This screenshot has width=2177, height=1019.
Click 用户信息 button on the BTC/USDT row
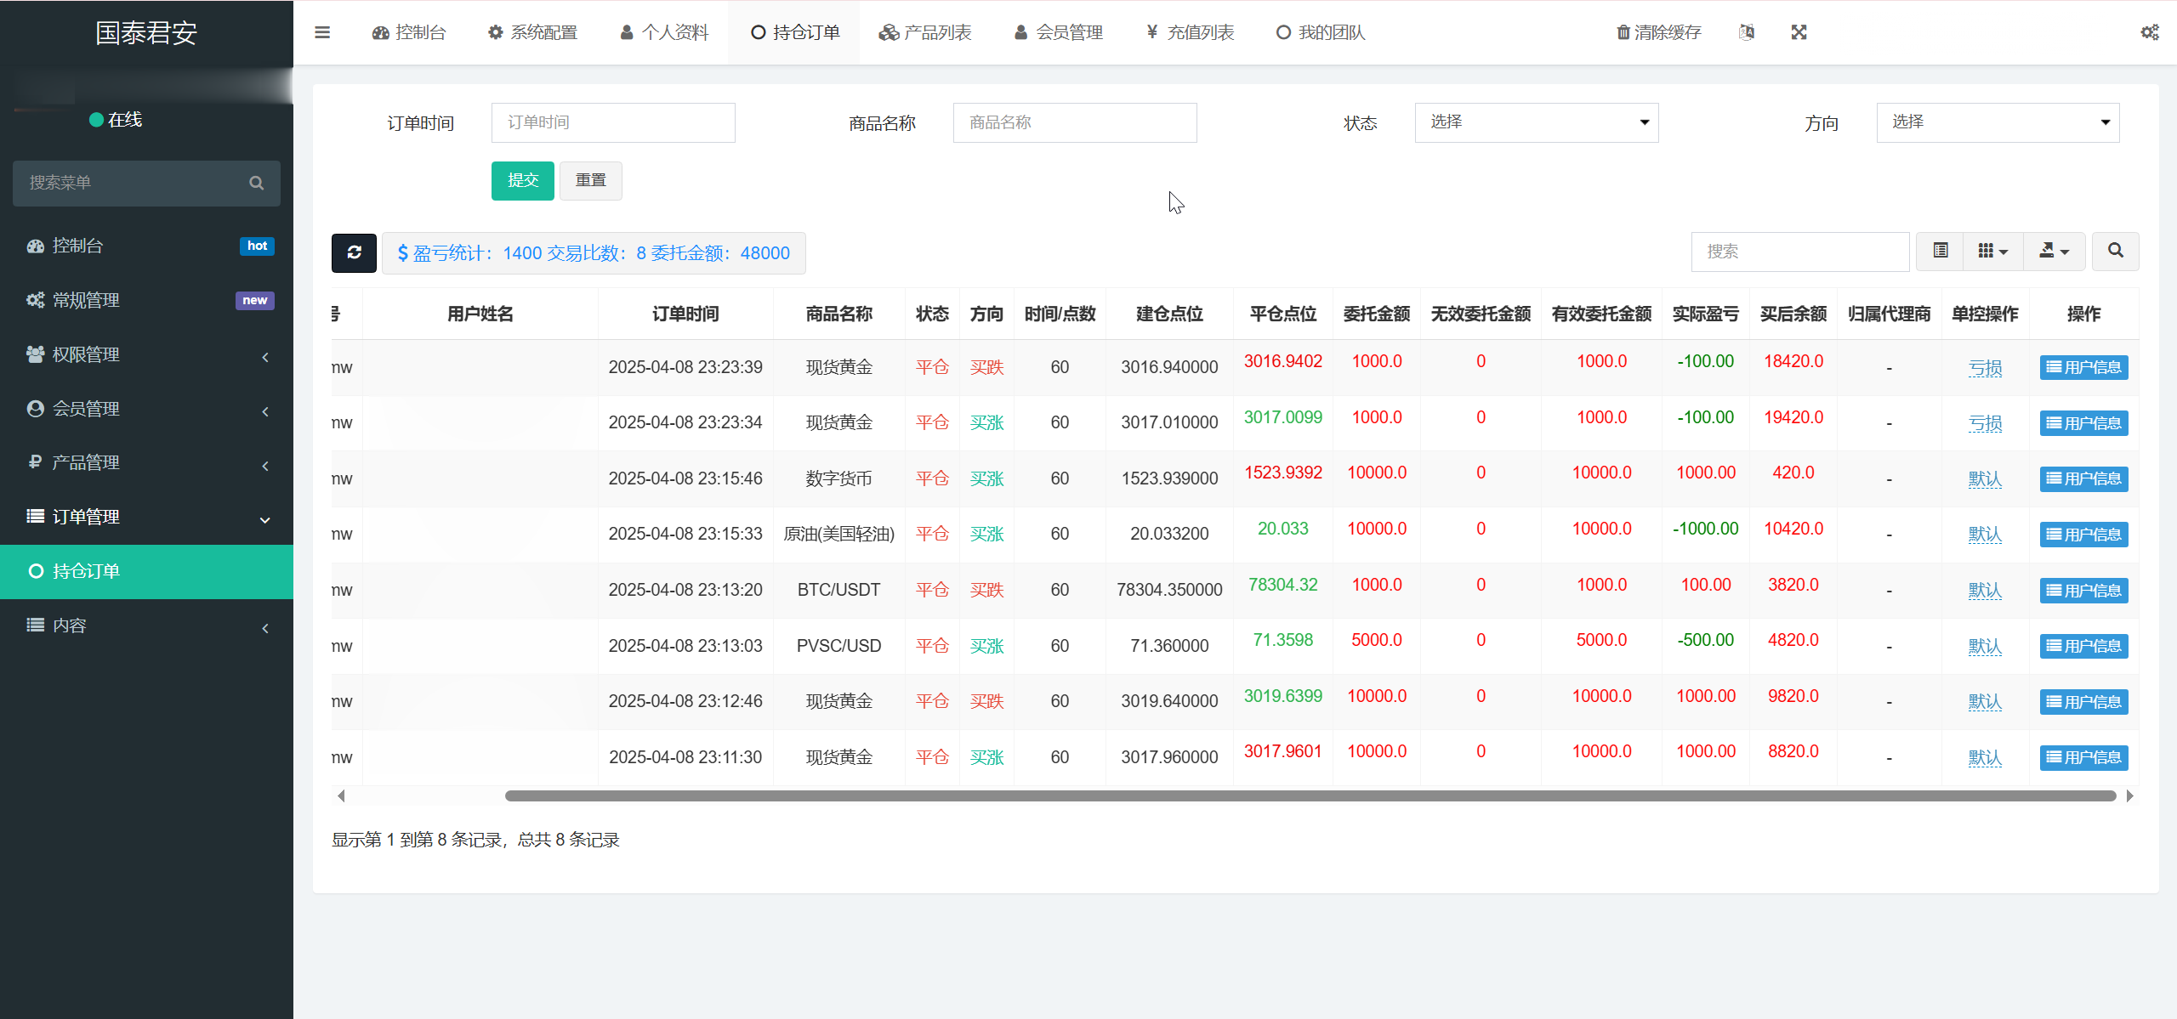[2083, 590]
